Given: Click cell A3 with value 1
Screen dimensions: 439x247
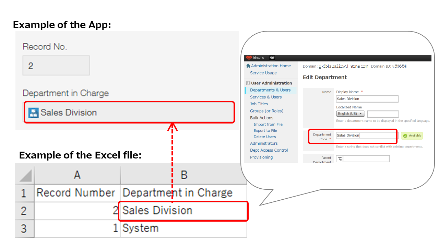Looking at the screenshot, I should coord(77,228).
